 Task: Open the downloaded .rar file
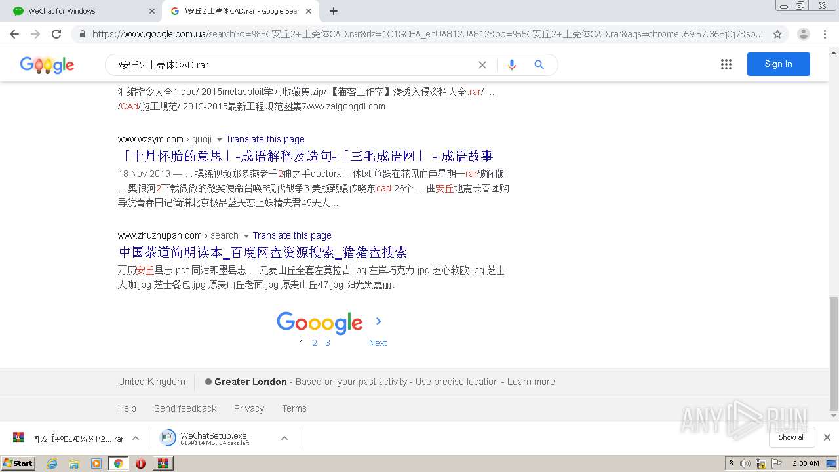69,438
